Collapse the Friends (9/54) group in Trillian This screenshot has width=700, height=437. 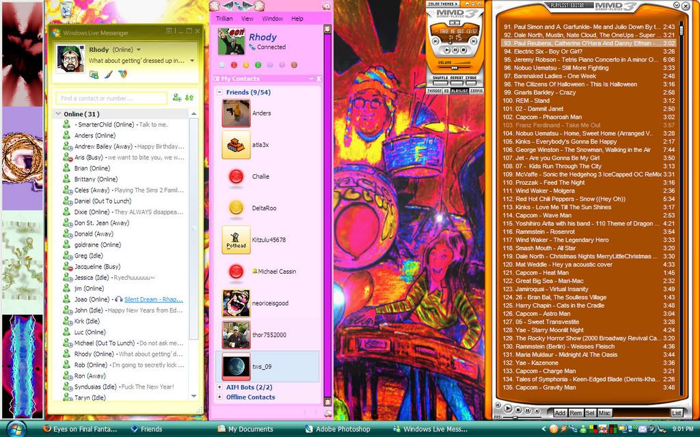point(219,92)
